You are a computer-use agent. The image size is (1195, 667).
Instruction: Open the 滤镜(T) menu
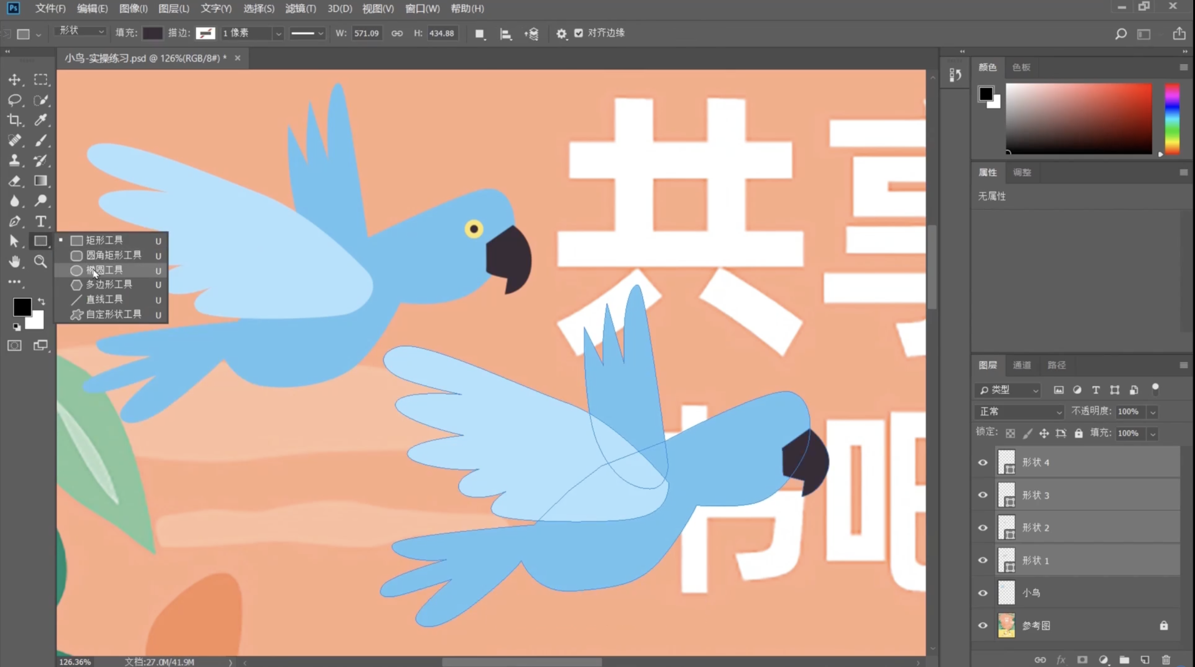pos(300,8)
